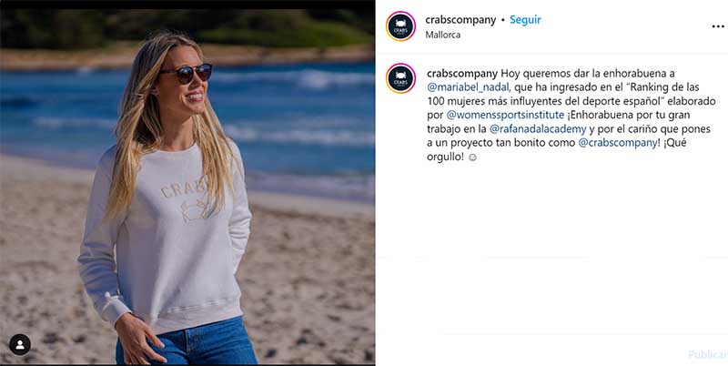Open the crabscompany username in header

click(x=460, y=20)
